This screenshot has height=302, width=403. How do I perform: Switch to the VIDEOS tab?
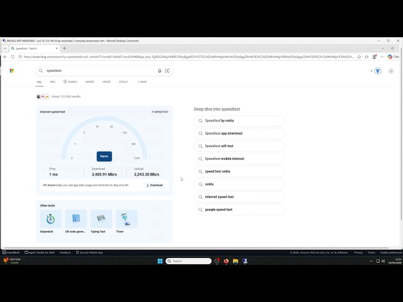click(x=106, y=82)
